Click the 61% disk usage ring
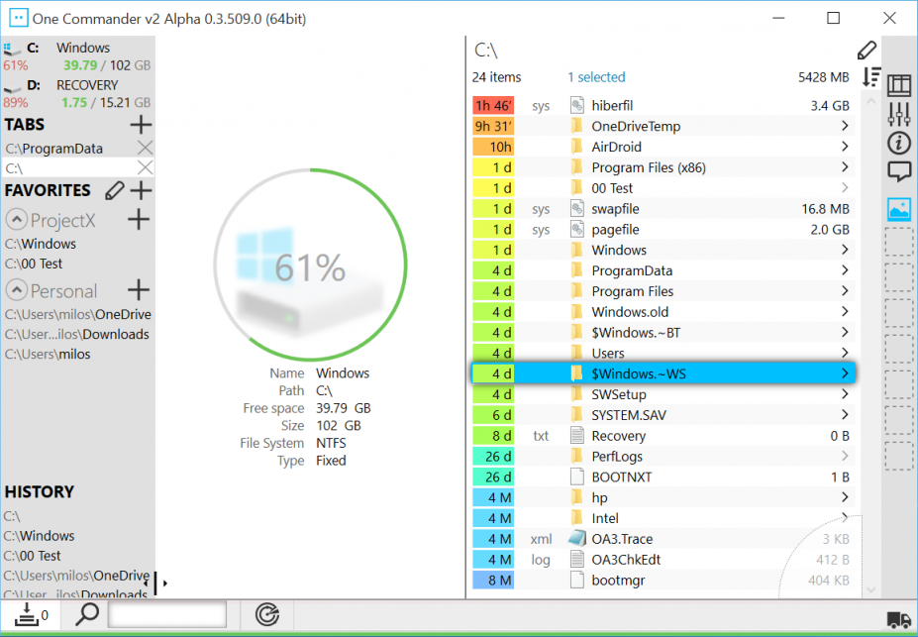The height and width of the screenshot is (637, 918). coord(310,265)
